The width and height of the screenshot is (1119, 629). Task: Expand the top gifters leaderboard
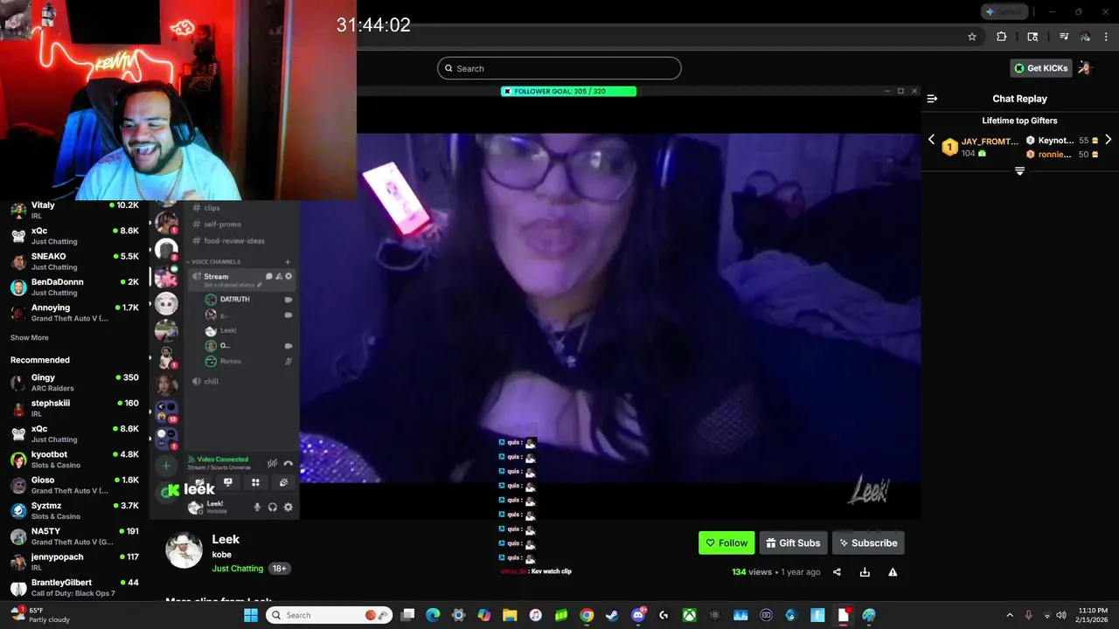[x=1019, y=171]
